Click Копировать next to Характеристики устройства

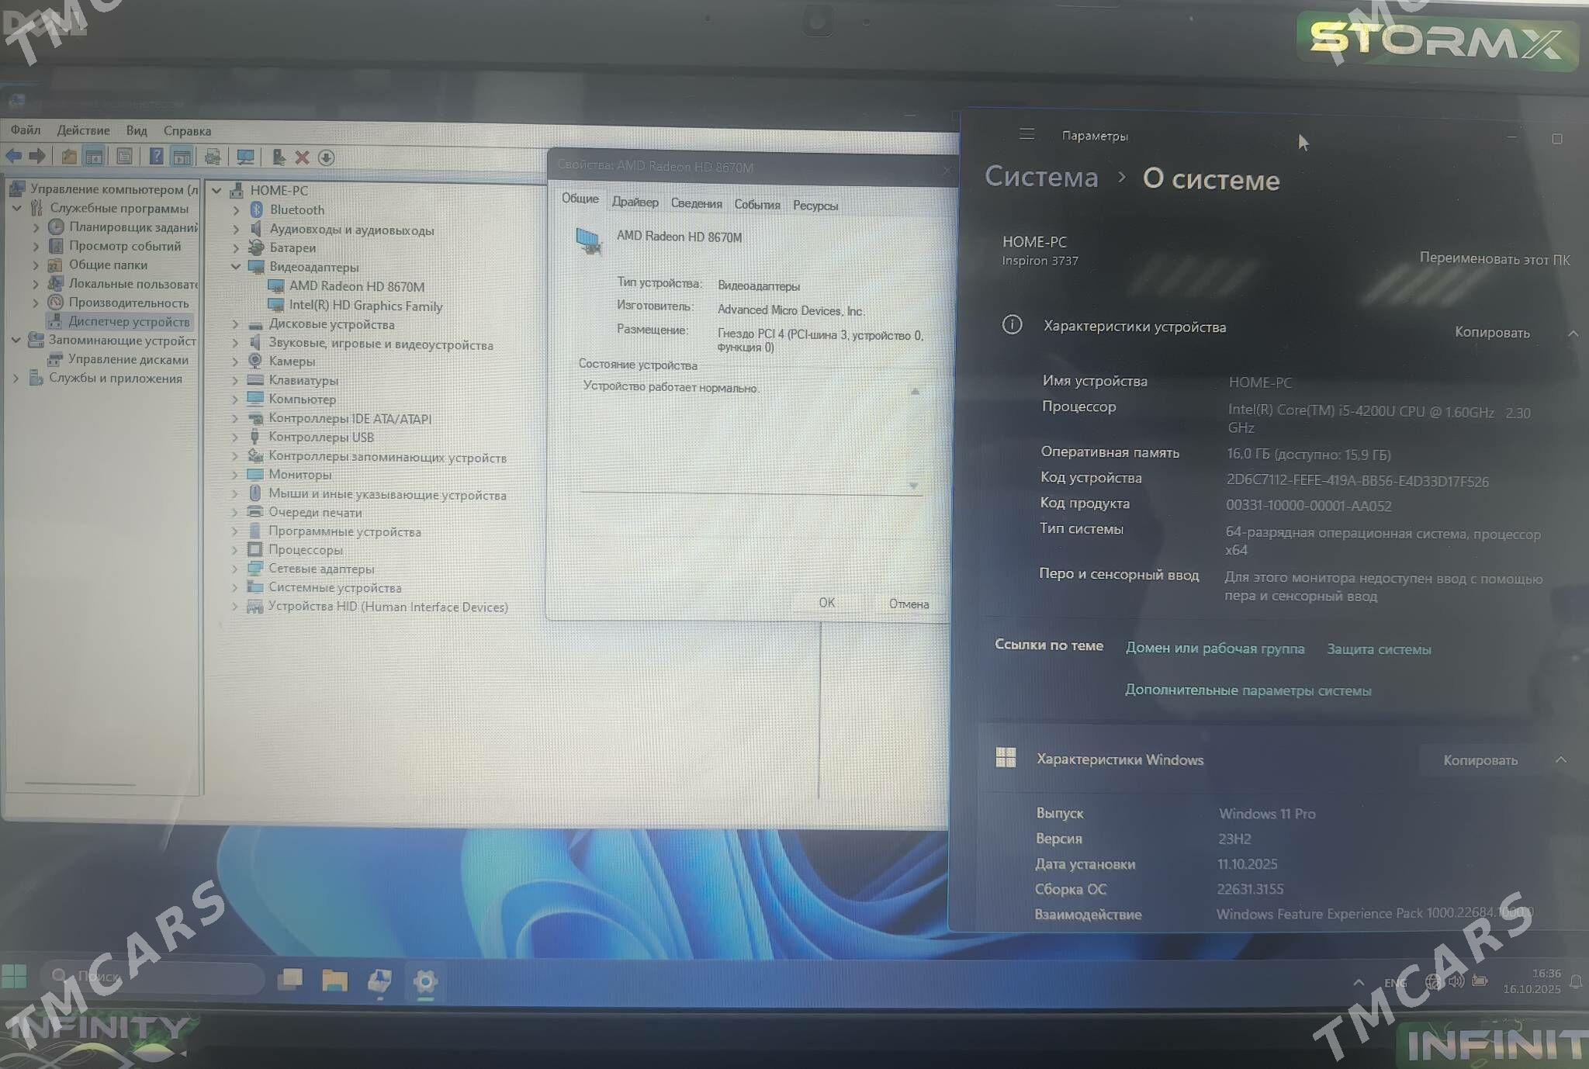tap(1491, 333)
